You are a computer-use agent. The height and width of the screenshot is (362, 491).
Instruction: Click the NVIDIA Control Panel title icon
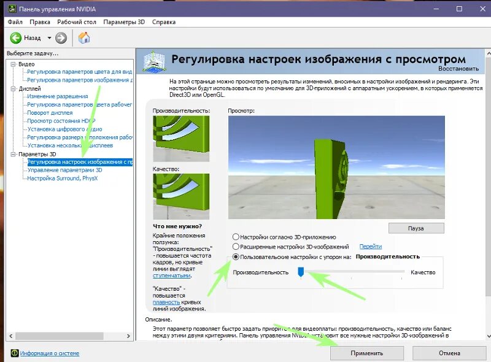(x=12, y=9)
